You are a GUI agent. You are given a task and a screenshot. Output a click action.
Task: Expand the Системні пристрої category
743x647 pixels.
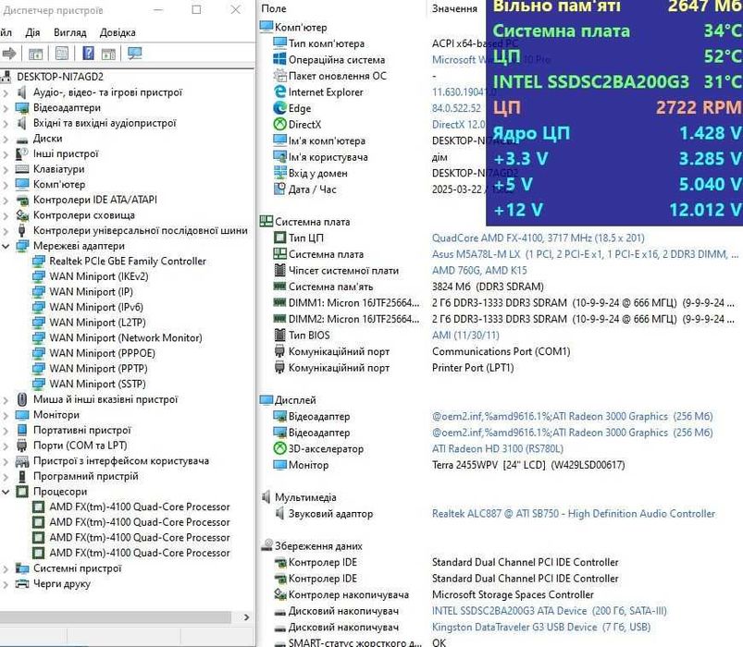coord(6,569)
